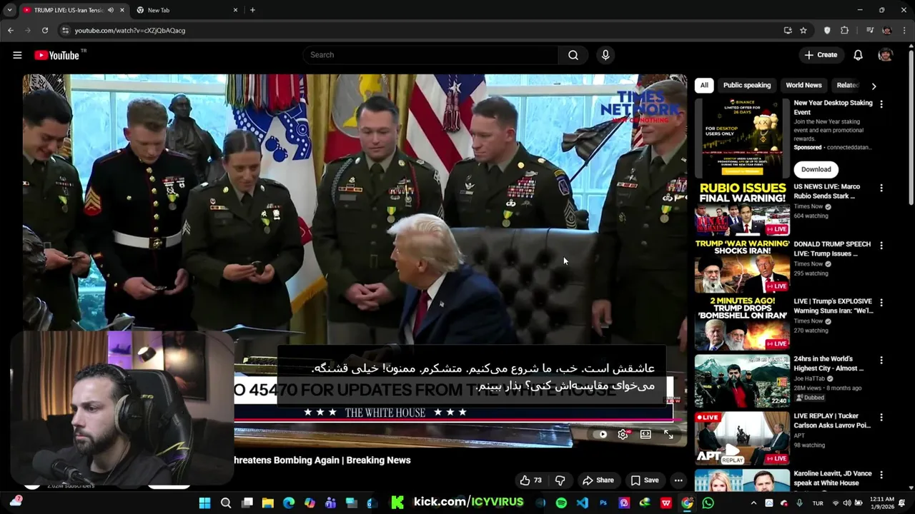Open more options for 24hrs Highest City video

click(x=881, y=361)
